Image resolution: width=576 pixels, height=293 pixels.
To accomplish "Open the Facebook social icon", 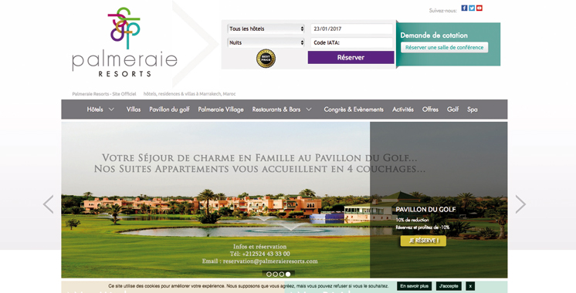I will tap(464, 8).
